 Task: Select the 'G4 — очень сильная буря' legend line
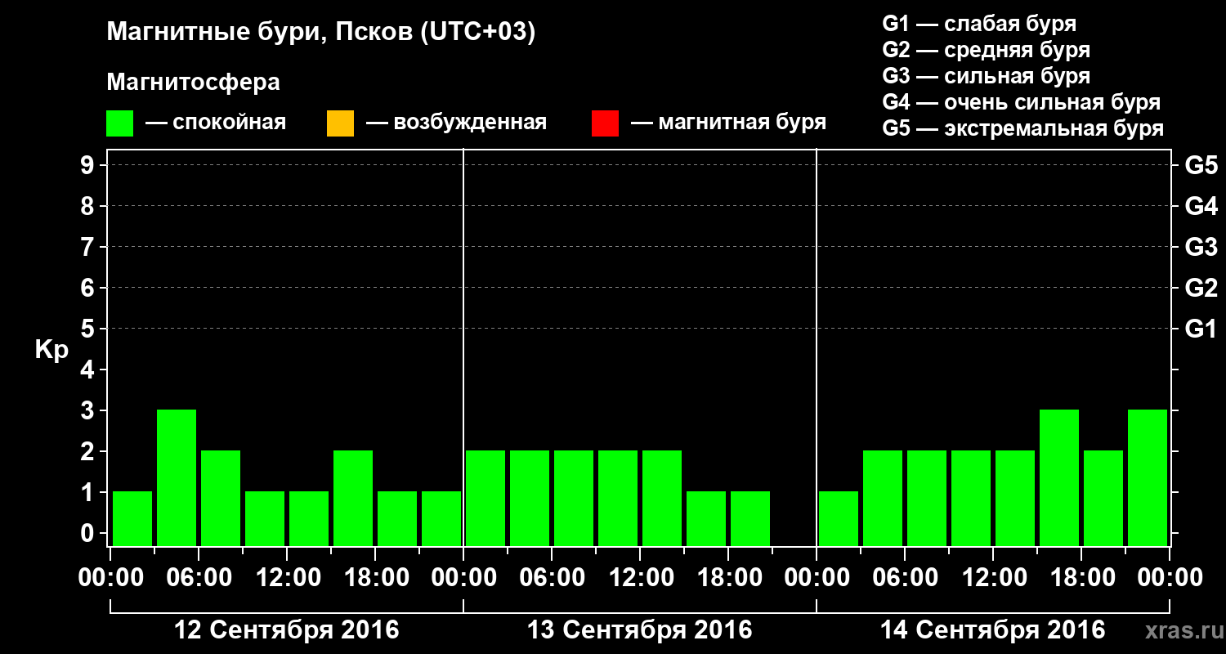1022,102
